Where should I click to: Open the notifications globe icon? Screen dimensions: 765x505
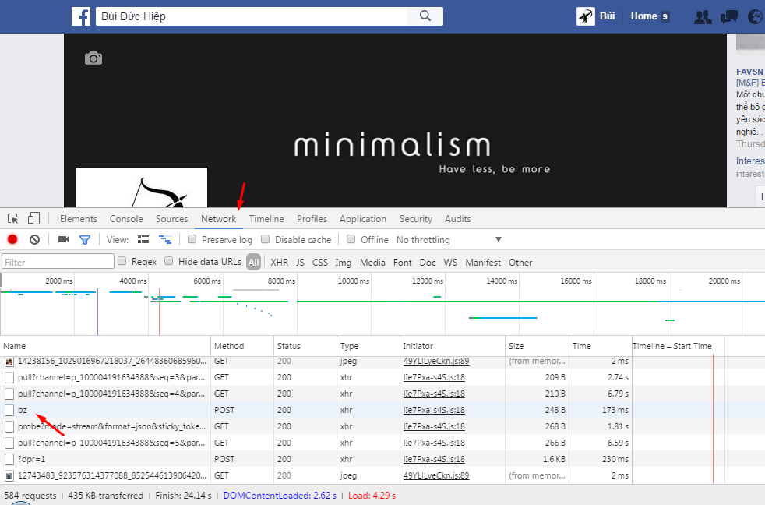[755, 17]
